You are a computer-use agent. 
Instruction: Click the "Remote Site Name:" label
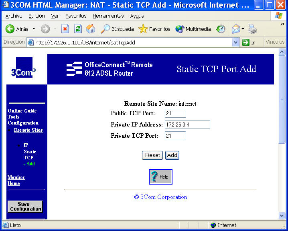point(150,104)
